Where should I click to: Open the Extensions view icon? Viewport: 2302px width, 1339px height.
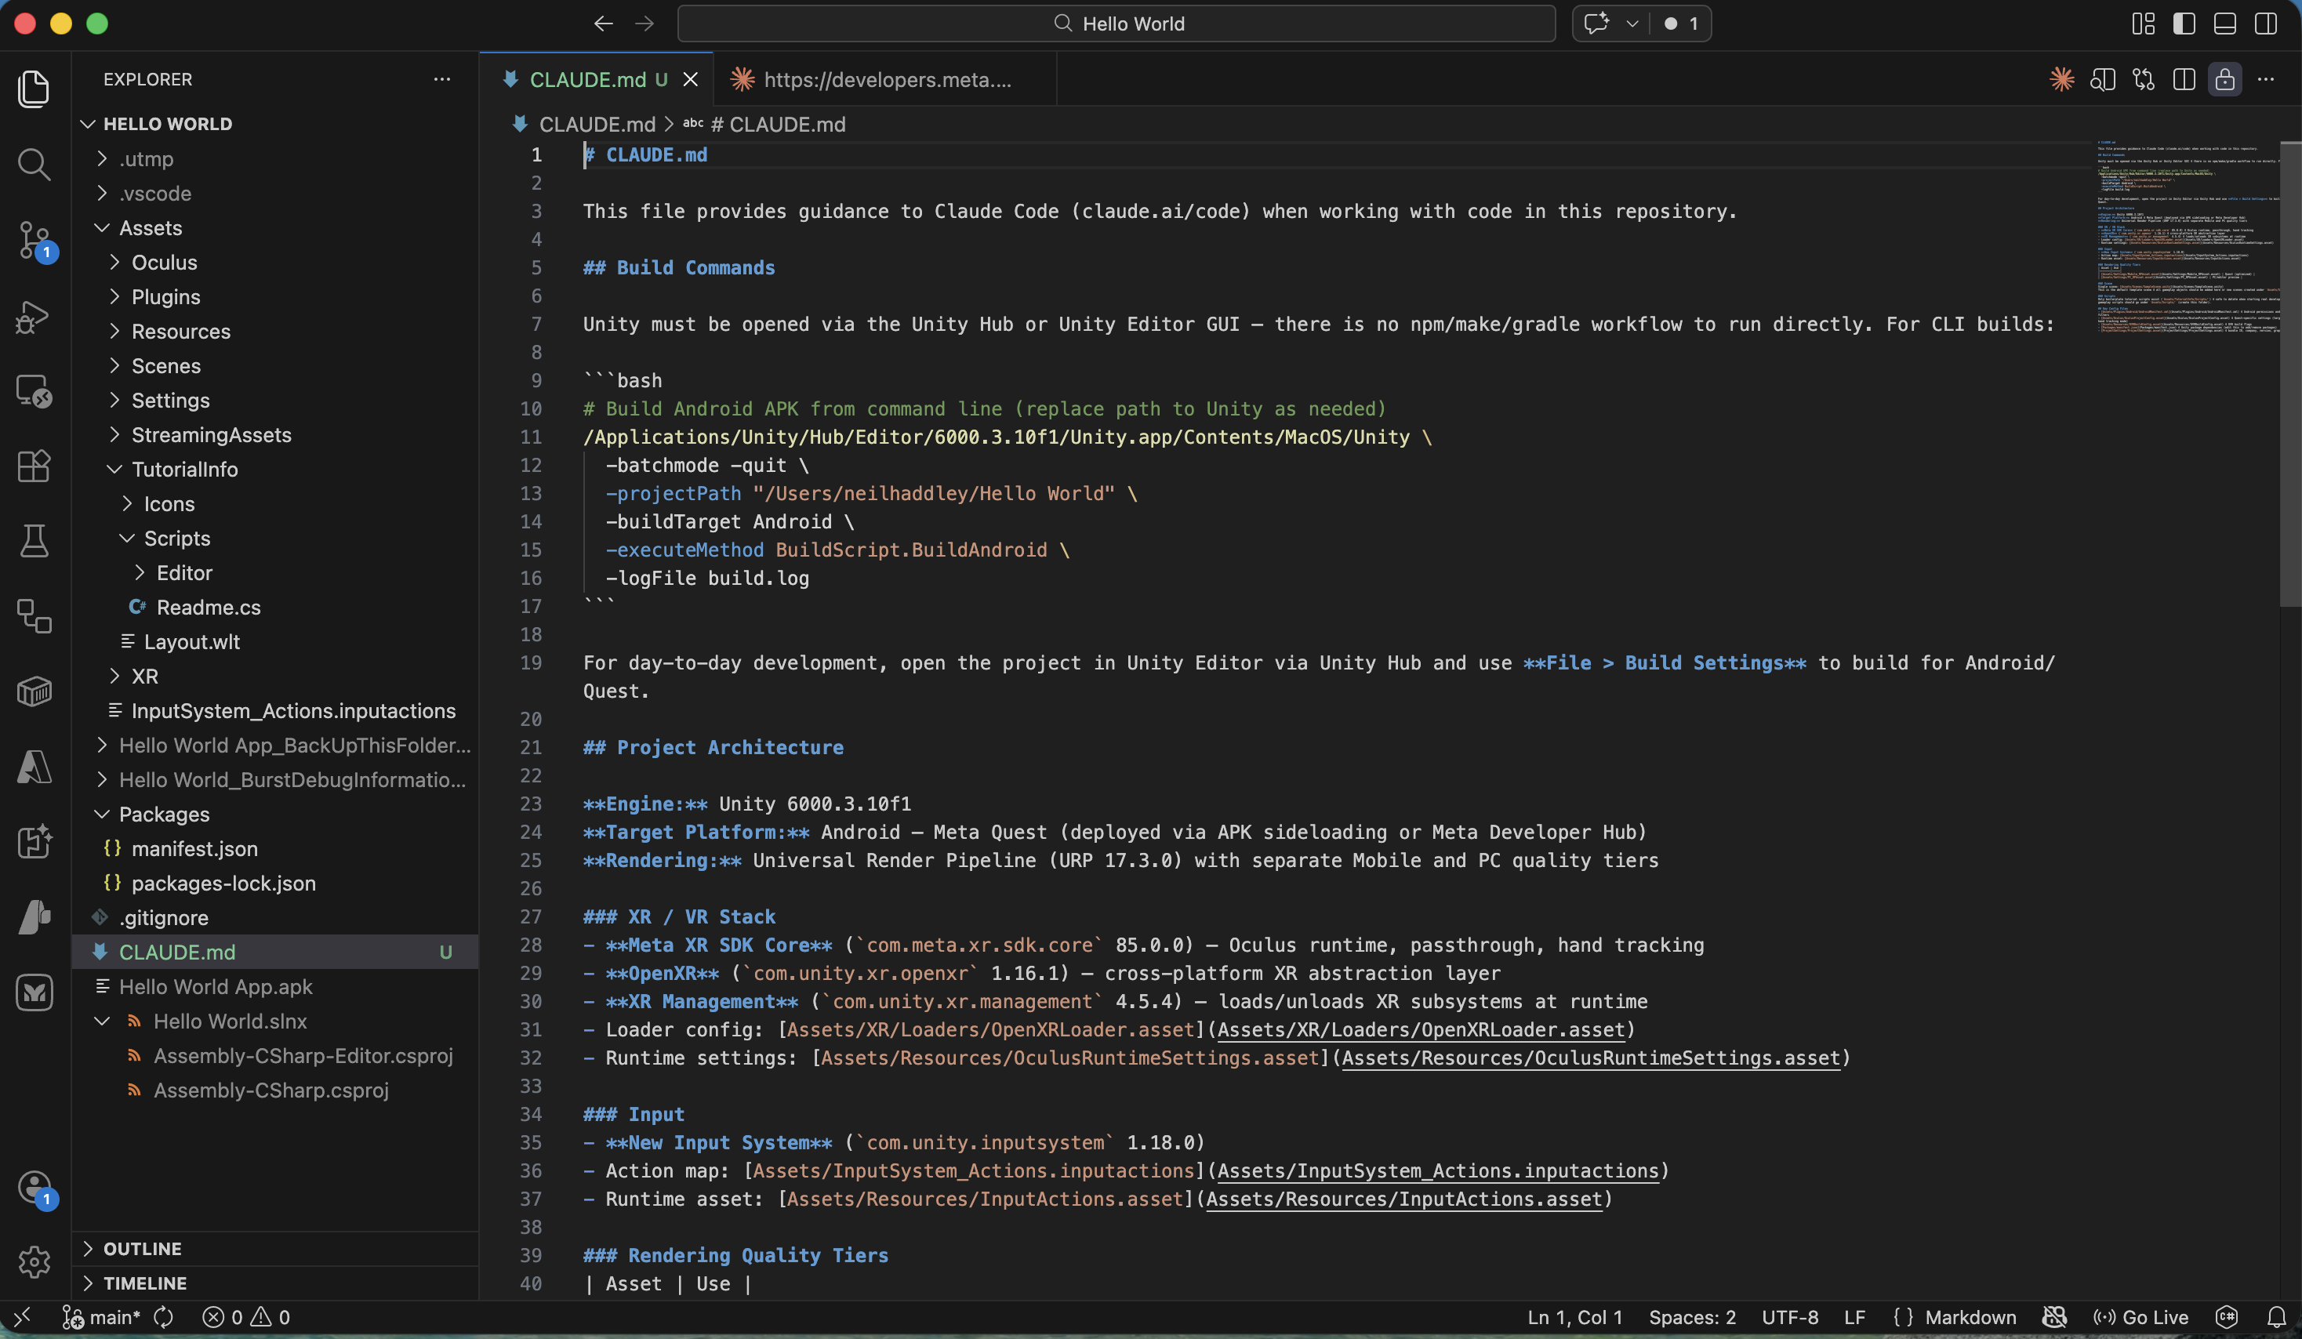pyautogui.click(x=34, y=466)
